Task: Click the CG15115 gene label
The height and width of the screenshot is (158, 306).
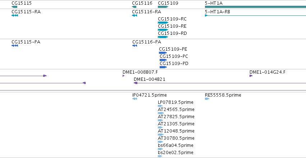Action: 22,3
